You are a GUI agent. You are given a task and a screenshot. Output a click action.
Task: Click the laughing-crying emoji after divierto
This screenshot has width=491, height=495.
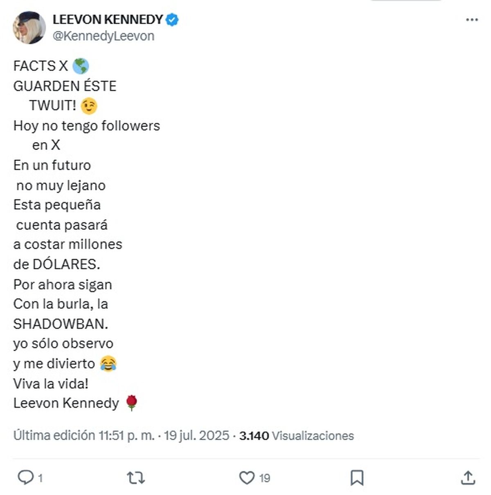point(108,364)
